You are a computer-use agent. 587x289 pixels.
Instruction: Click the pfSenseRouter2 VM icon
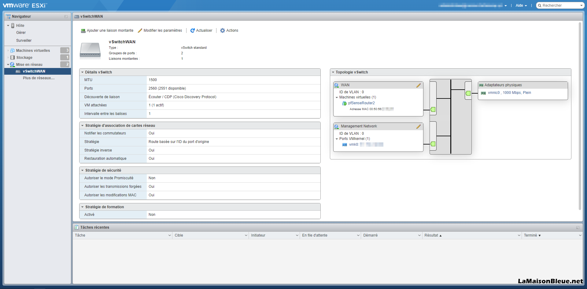345,103
